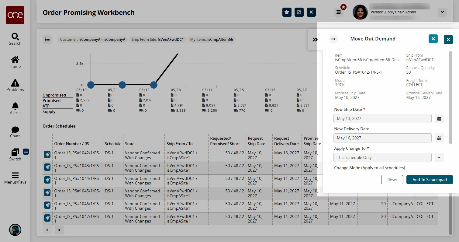Close the Order Promising Workbench tab
This screenshot has height=242, width=459.
pos(311,12)
